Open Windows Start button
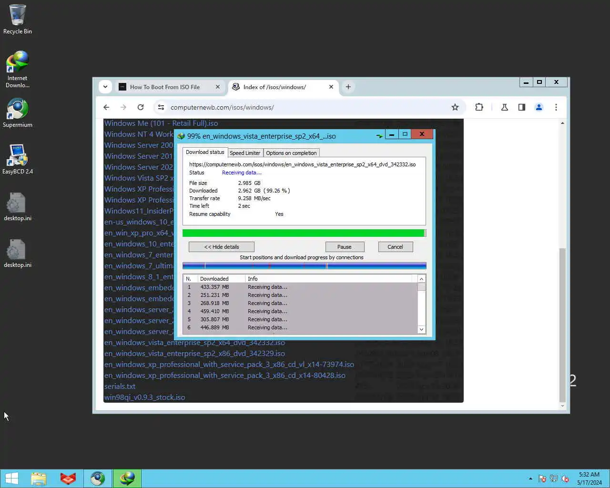Screen dimensions: 610x488 pos(12,478)
